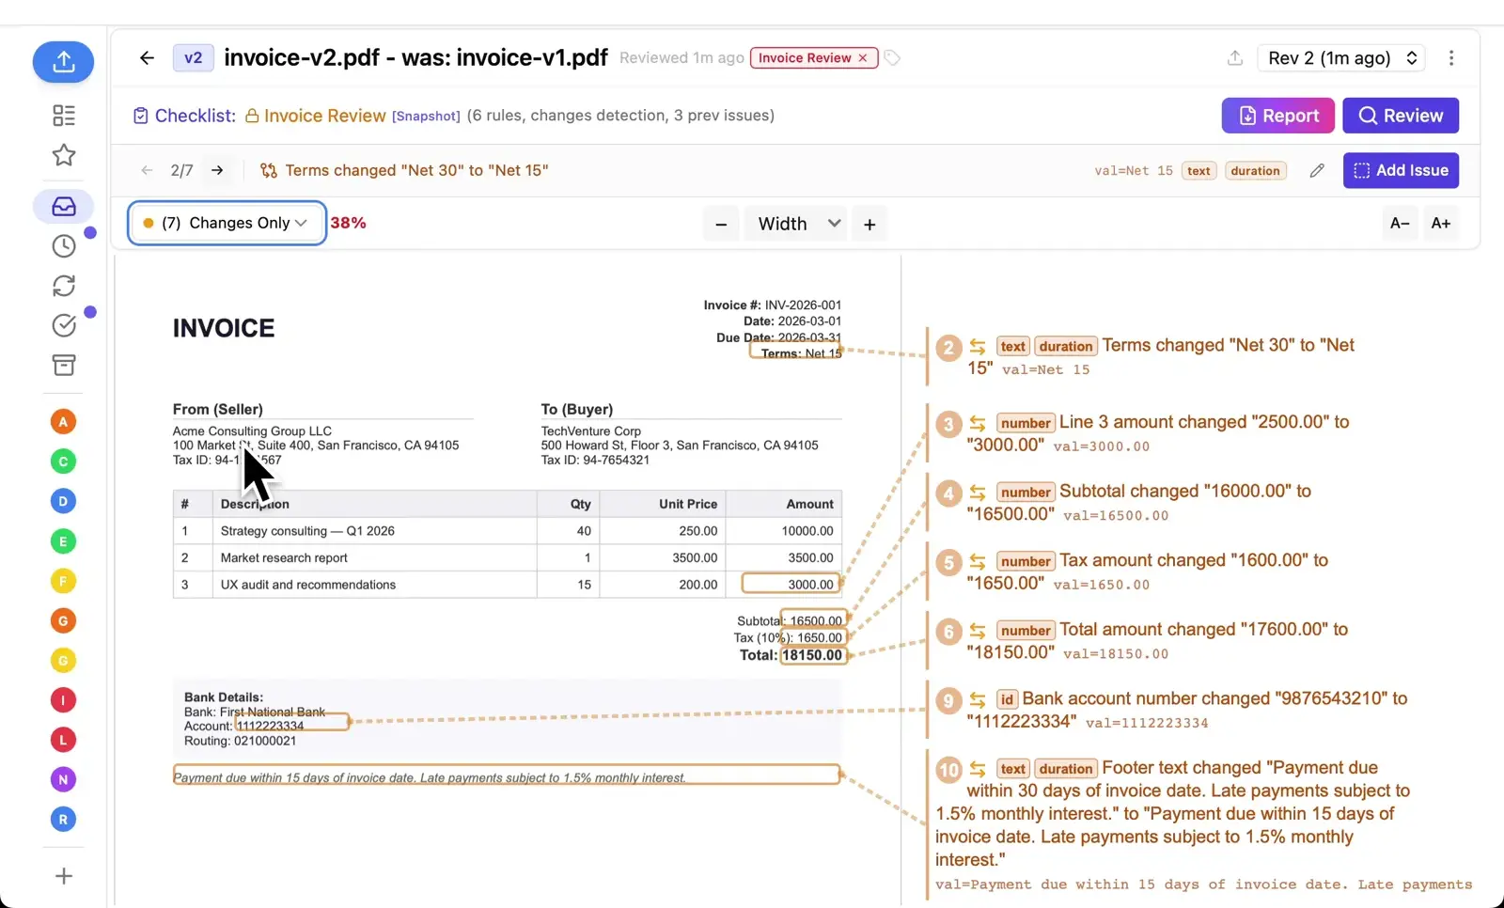Open the archive box icon in sidebar
1504x908 pixels.
(63, 366)
